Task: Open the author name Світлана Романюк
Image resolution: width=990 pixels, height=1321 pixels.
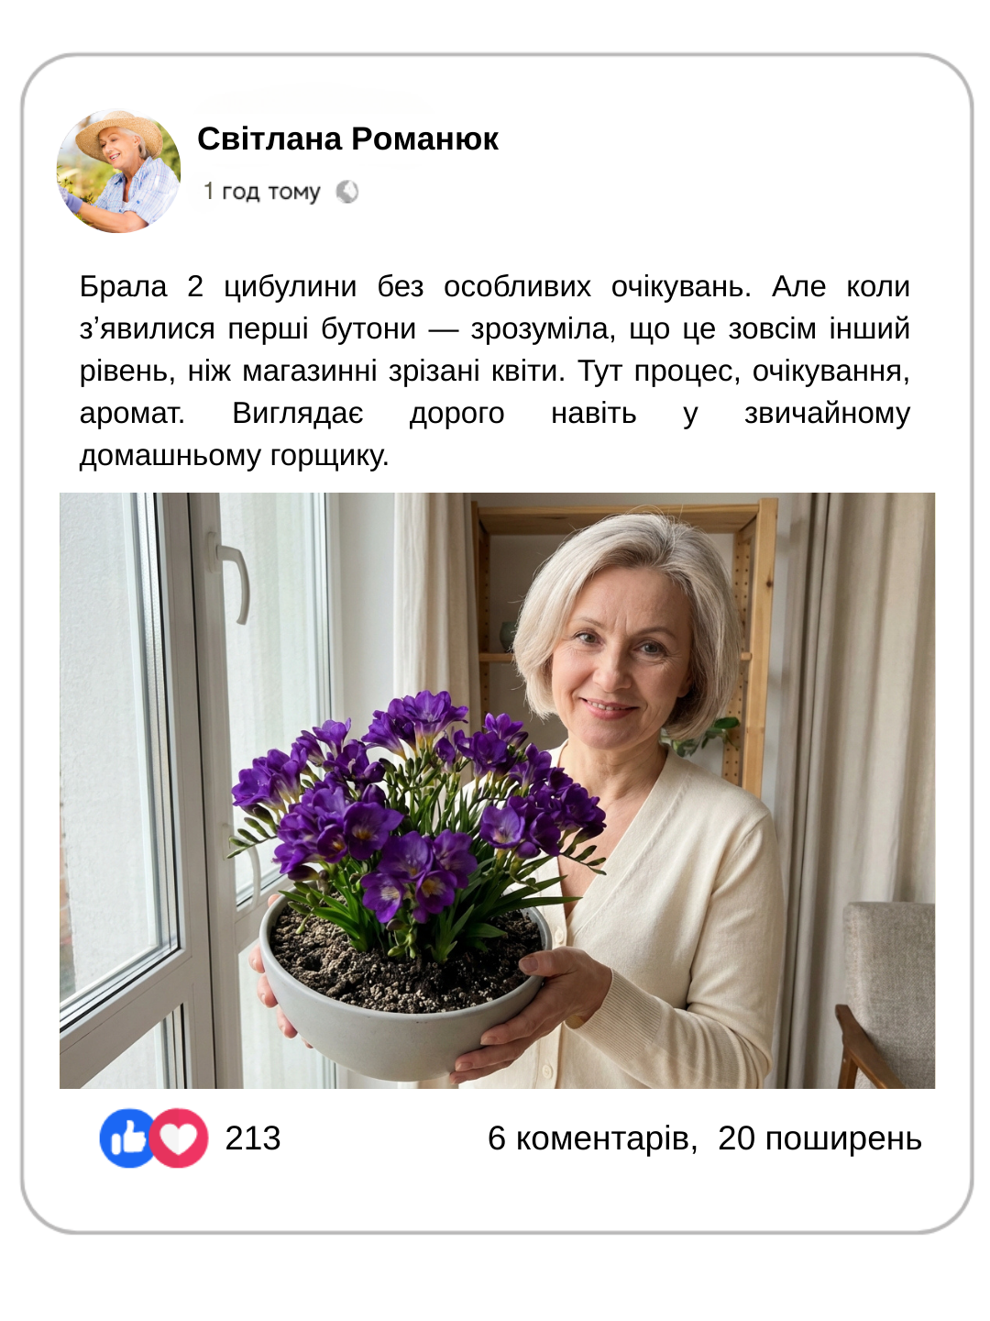Action: coord(347,139)
